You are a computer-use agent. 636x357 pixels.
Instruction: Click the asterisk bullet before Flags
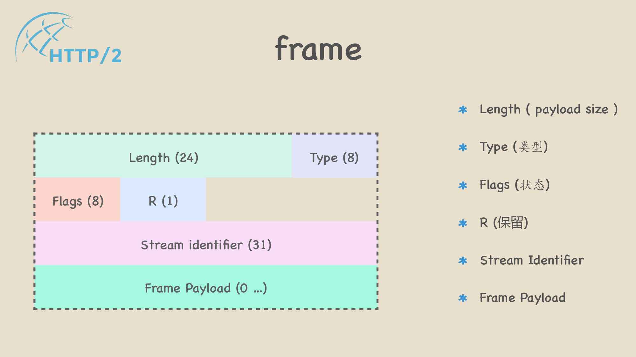tap(463, 185)
